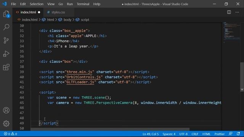Open the Manage gear icon
The image size is (244, 137).
tap(6, 123)
